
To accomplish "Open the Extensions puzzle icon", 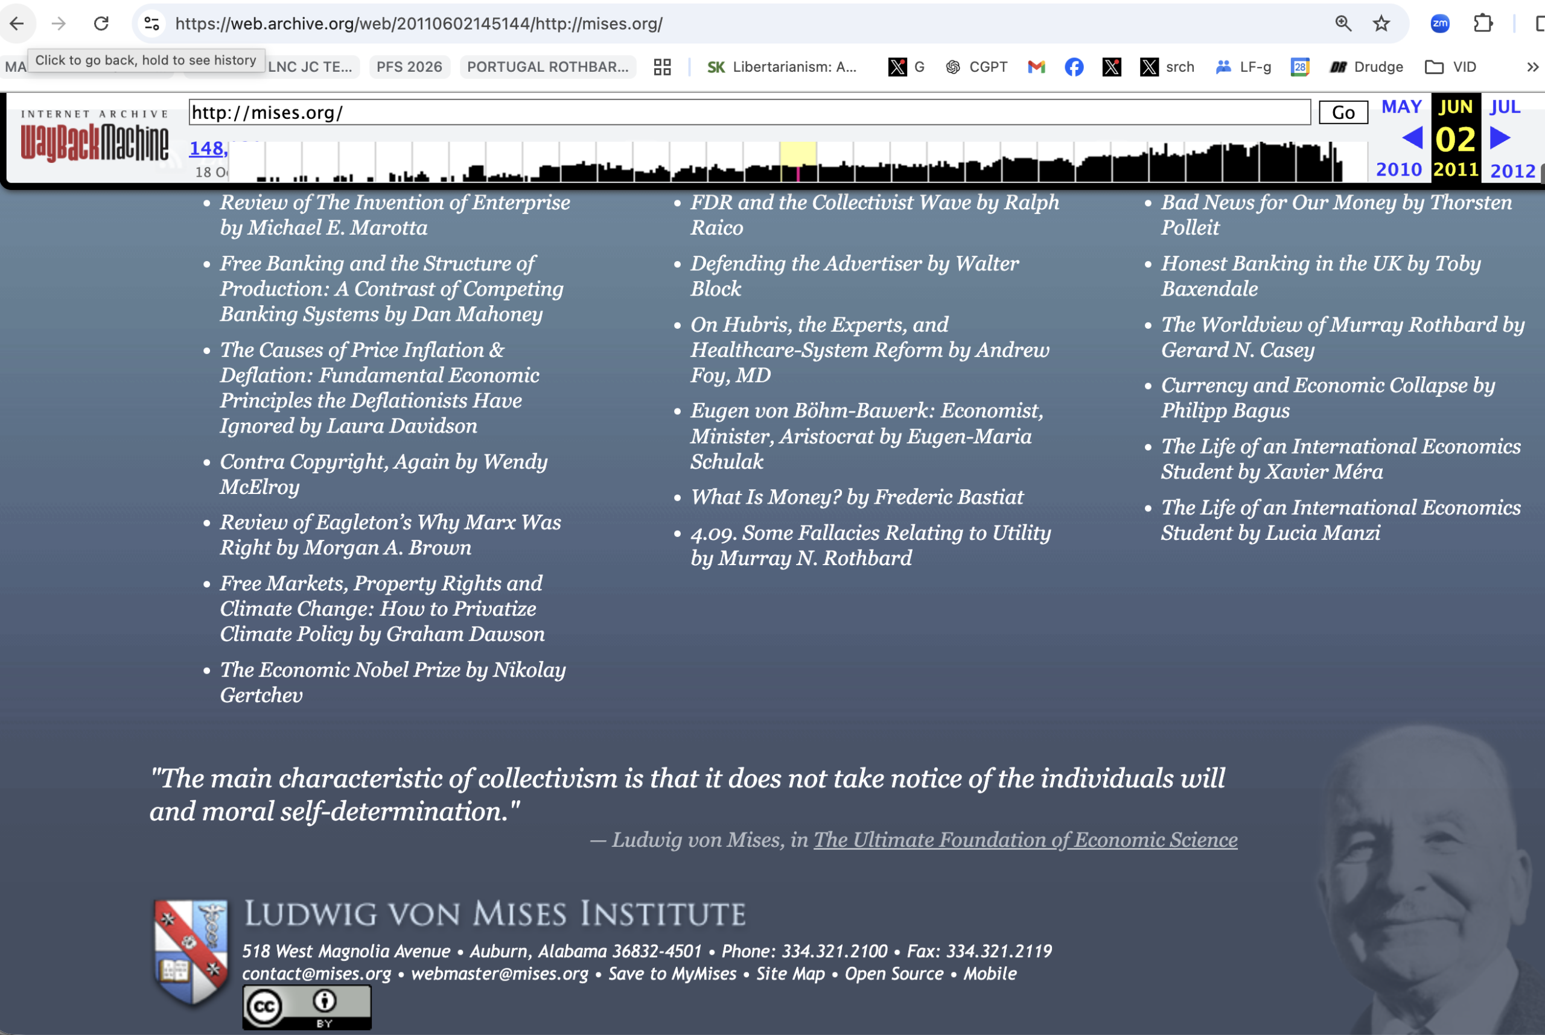I will pos(1483,24).
